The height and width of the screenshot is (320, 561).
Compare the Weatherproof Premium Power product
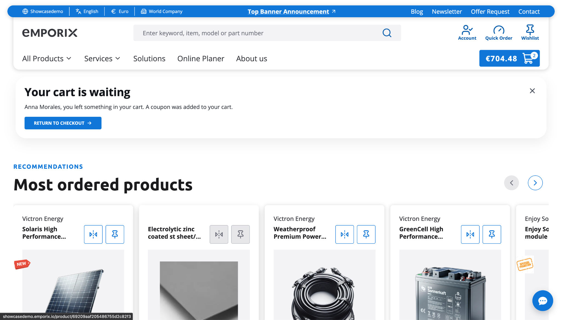pyautogui.click(x=344, y=234)
